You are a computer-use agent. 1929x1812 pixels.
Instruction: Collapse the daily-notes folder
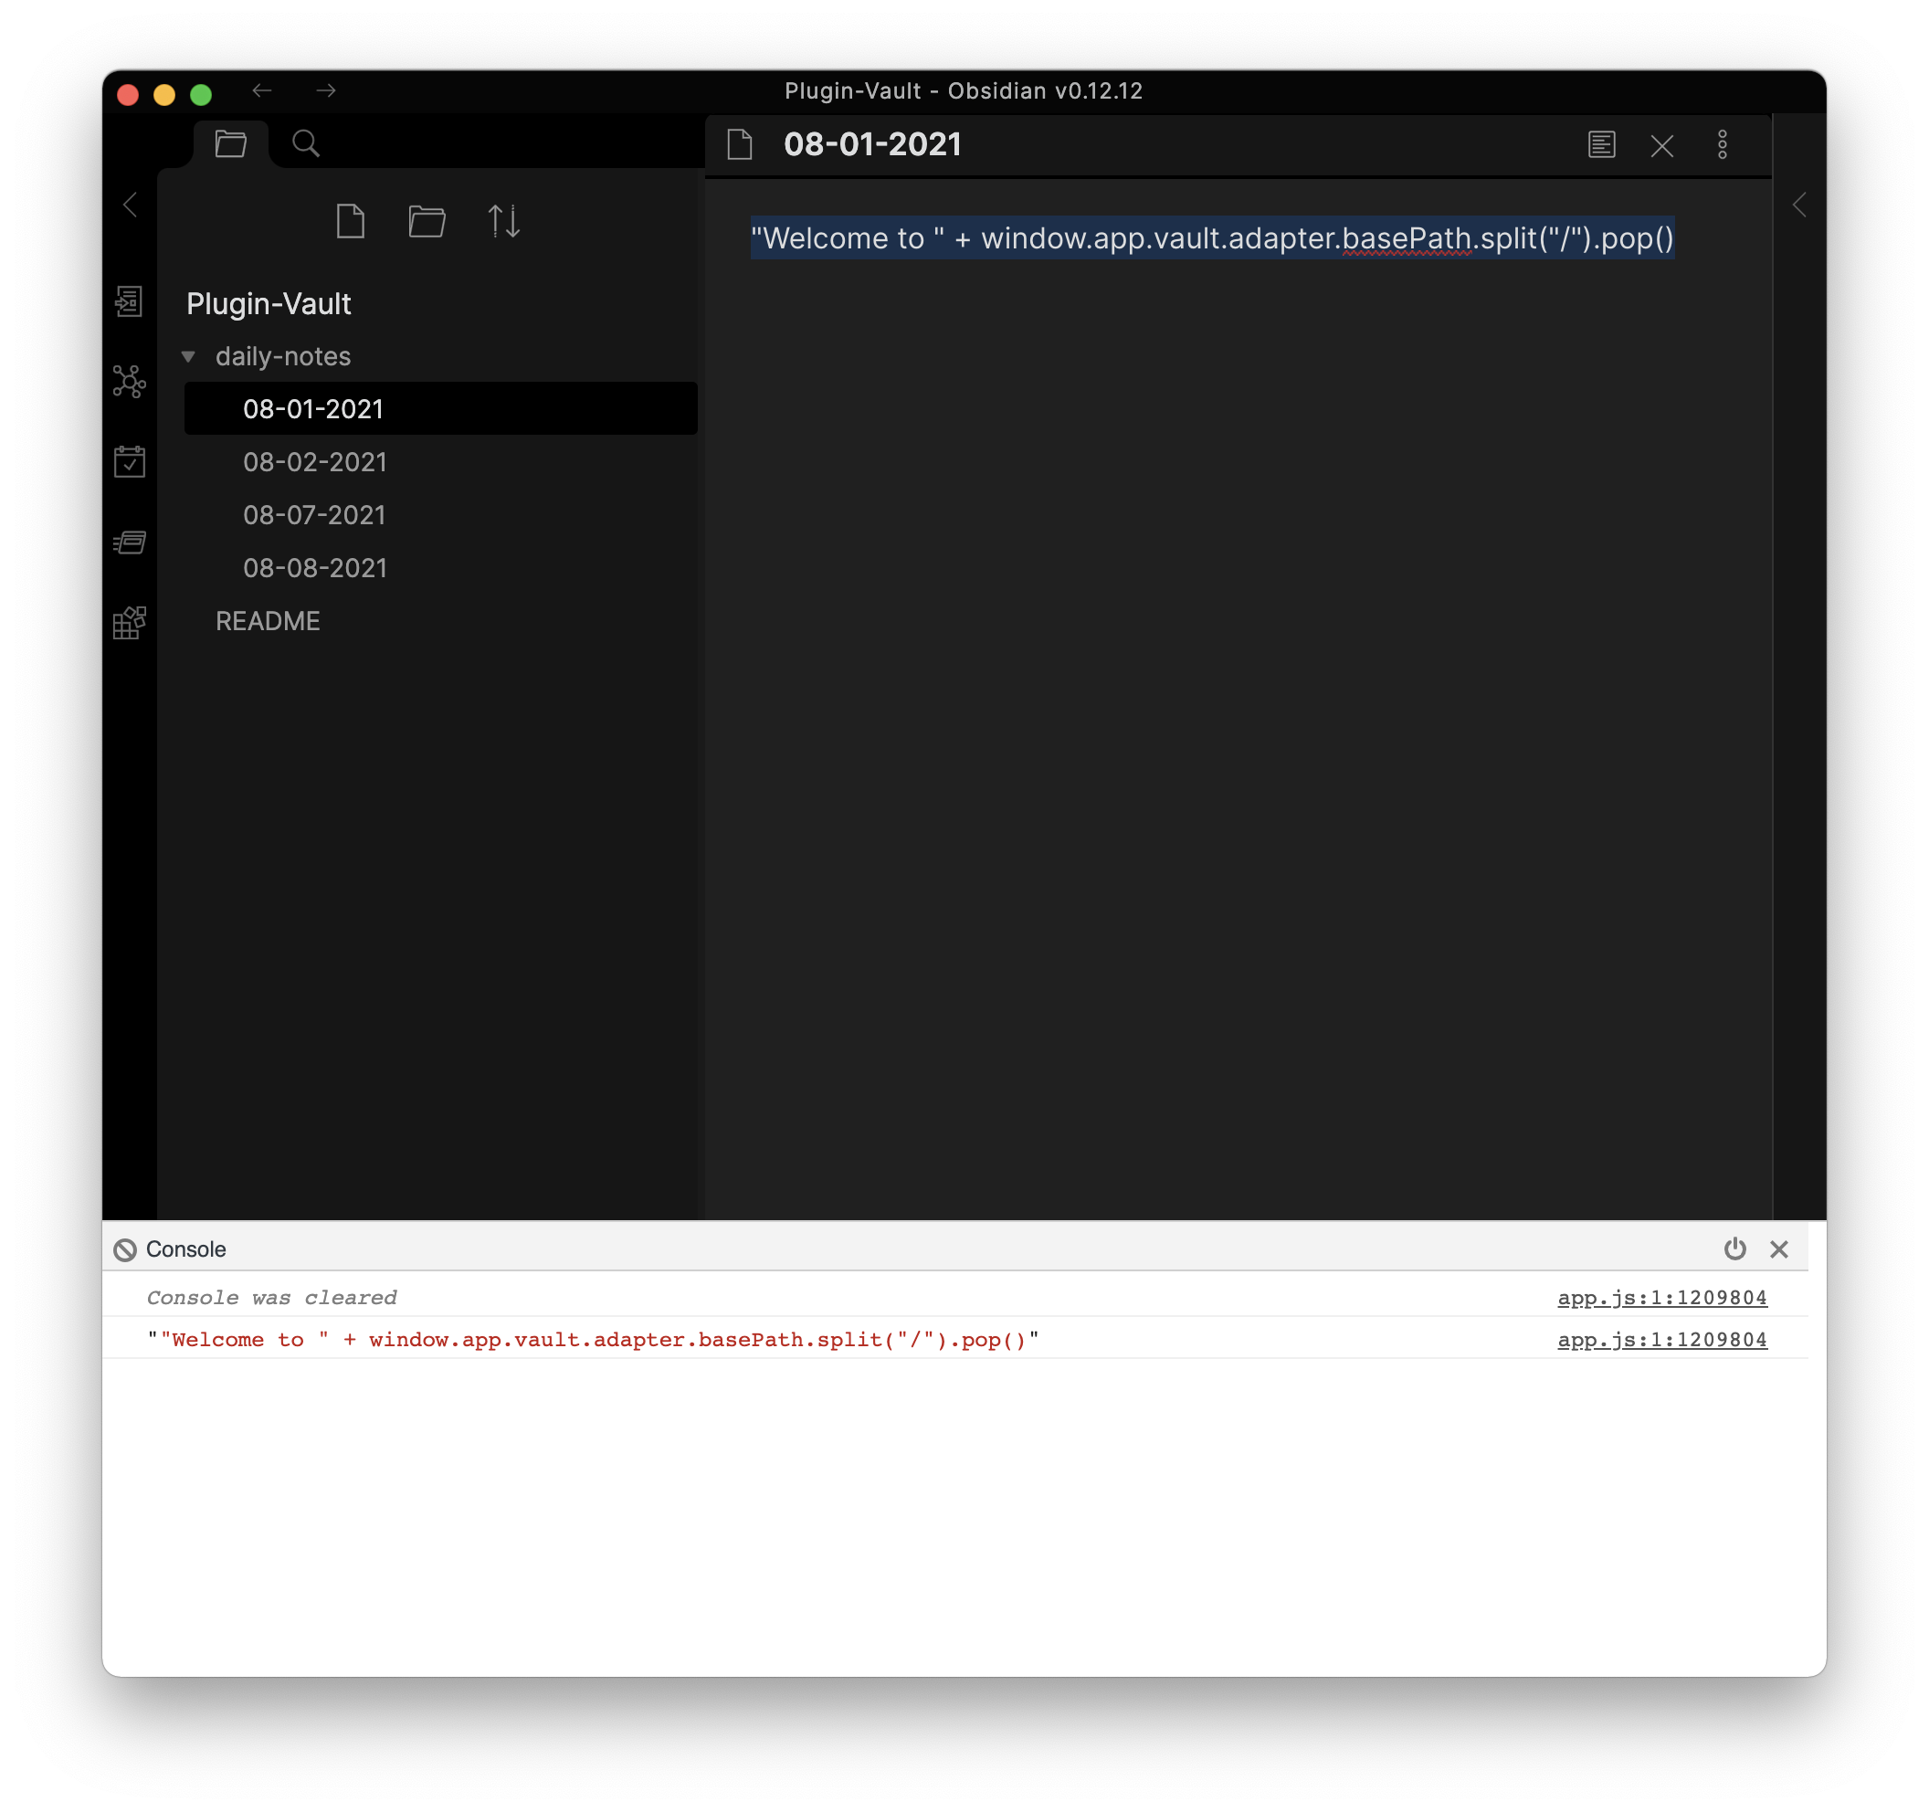click(x=189, y=357)
